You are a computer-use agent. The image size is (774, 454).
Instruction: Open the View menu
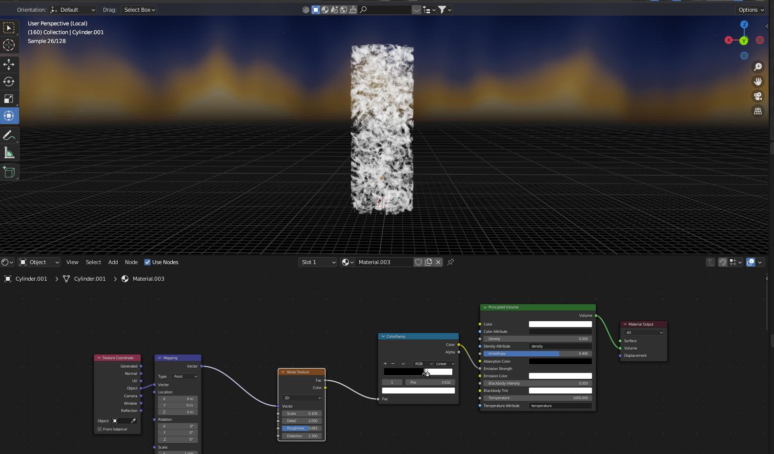[x=72, y=262]
